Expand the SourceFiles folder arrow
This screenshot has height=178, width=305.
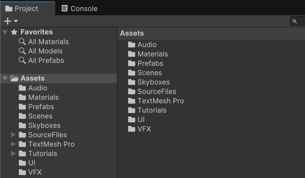[x=13, y=135]
